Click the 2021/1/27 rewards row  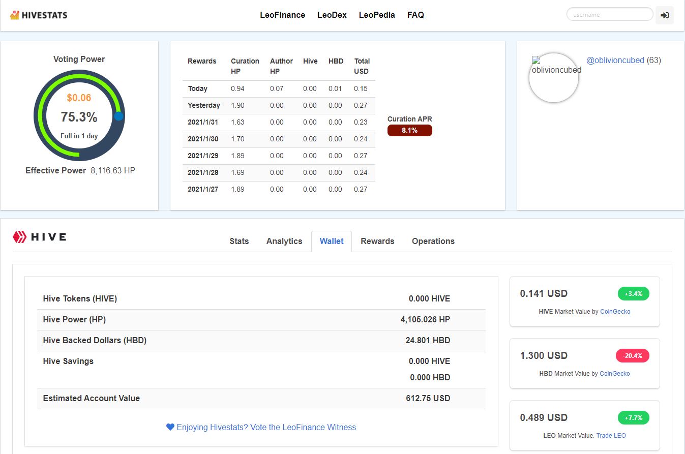[279, 189]
